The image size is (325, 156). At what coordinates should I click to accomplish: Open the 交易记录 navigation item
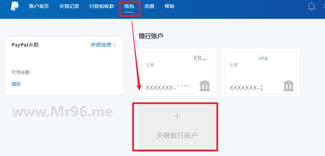[x=69, y=6]
